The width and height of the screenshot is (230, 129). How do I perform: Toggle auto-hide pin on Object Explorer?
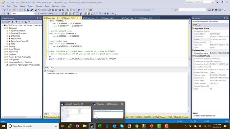click(38, 18)
